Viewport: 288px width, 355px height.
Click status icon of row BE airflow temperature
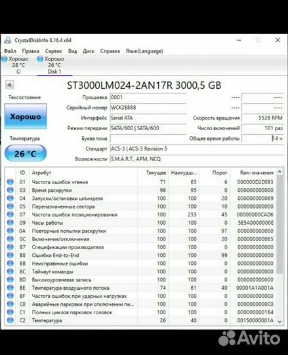10,288
